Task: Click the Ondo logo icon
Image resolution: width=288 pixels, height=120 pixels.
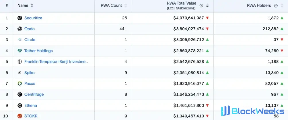Action: click(x=20, y=29)
